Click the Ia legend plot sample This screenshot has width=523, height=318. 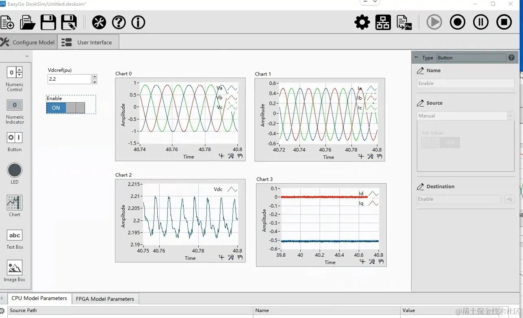(x=371, y=88)
